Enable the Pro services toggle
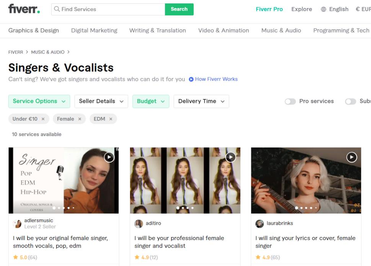 click(290, 101)
